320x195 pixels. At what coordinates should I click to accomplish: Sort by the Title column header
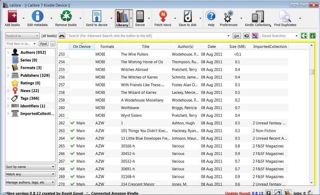pyautogui.click(x=146, y=46)
